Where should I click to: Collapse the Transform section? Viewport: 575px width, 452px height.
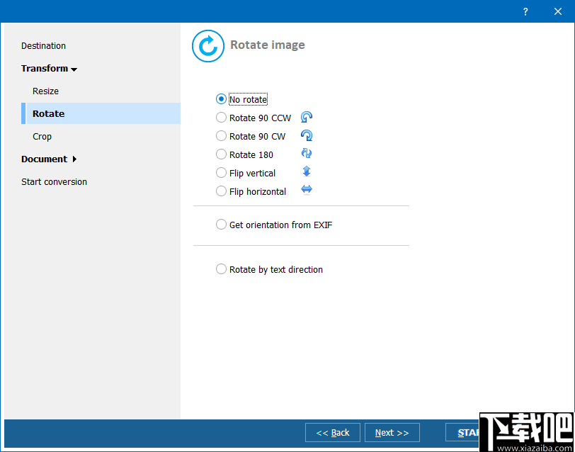tap(49, 69)
